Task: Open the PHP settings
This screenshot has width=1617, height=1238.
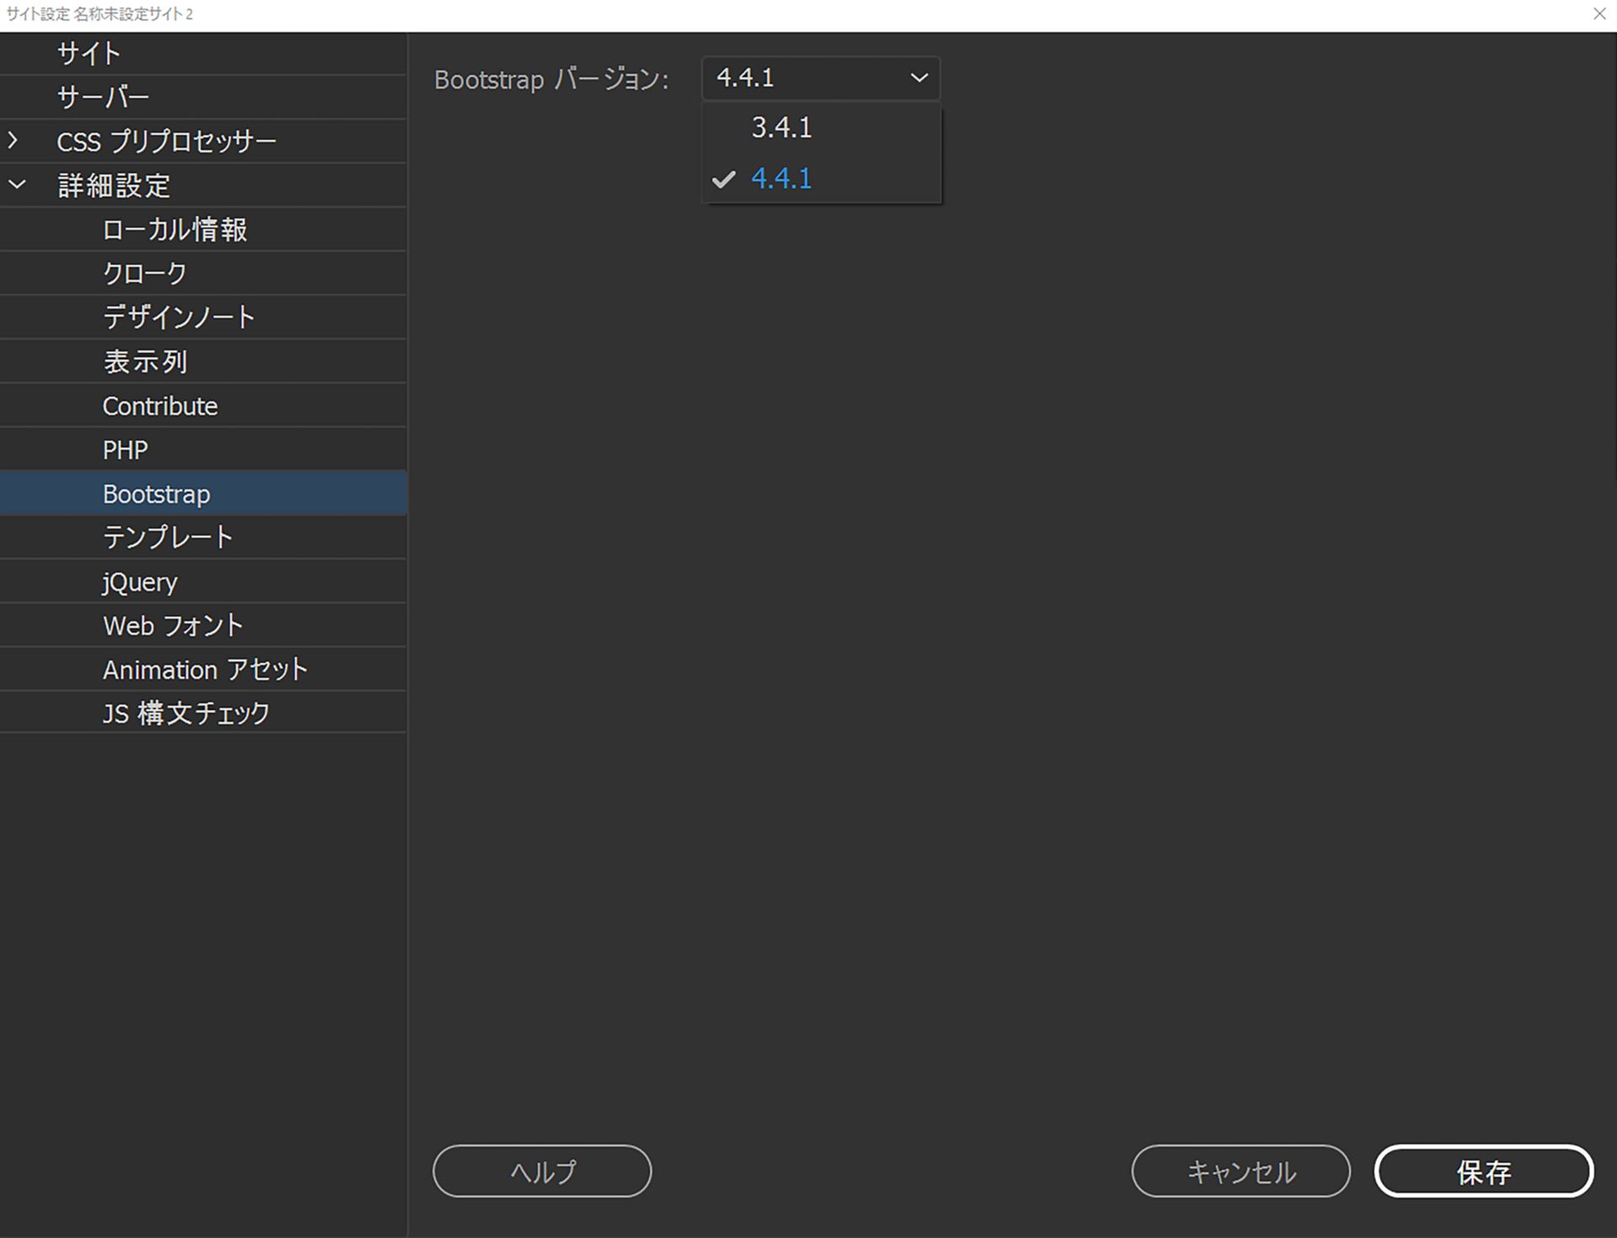Action: [125, 449]
